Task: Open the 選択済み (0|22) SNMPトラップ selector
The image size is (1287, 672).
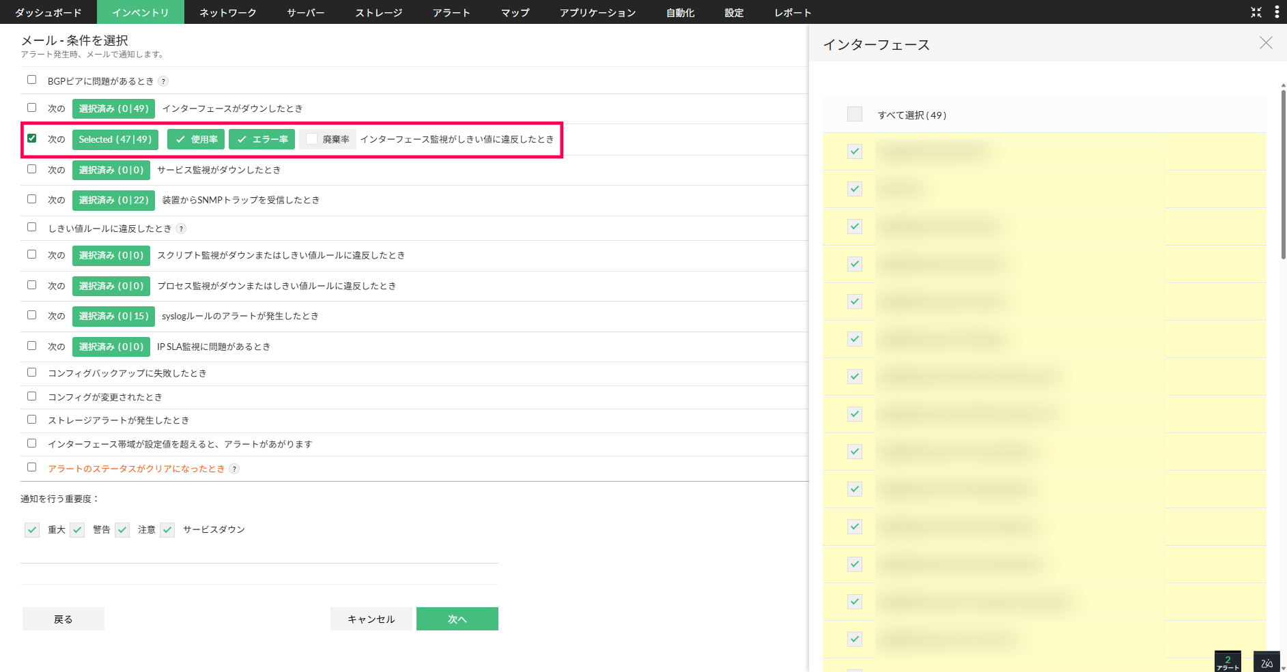Action: point(113,200)
